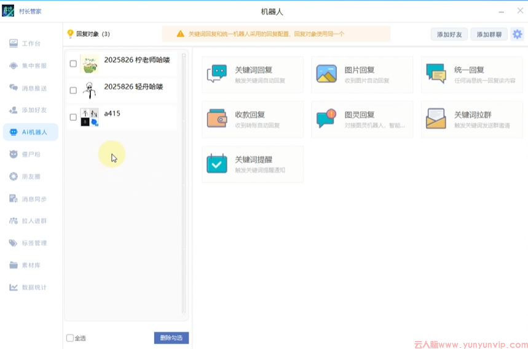Open robot settings via the gear icon
This screenshot has height=349, width=528.
click(517, 34)
